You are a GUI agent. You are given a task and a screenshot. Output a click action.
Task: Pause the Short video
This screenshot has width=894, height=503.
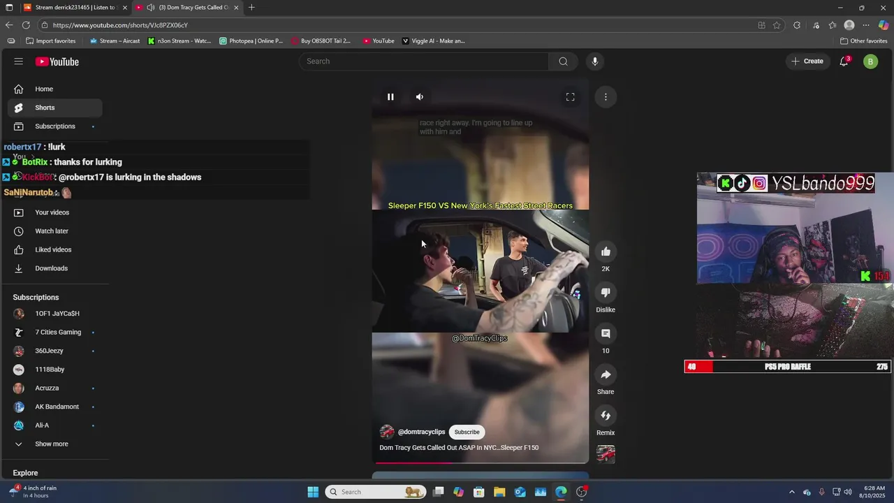click(390, 97)
